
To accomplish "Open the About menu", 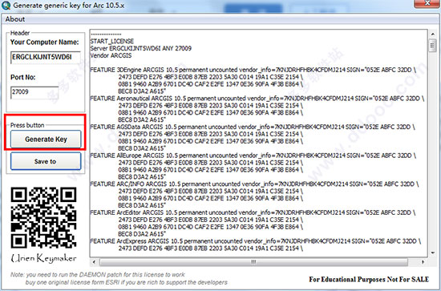I will 15,19.
